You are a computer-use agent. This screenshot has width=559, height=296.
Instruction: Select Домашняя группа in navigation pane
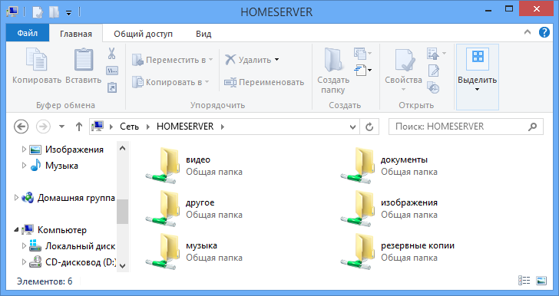[x=68, y=198]
